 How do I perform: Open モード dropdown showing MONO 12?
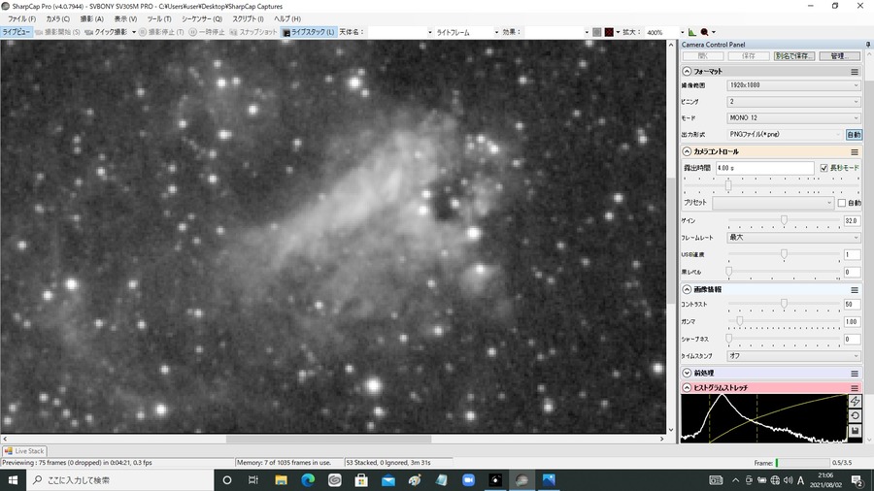point(793,118)
